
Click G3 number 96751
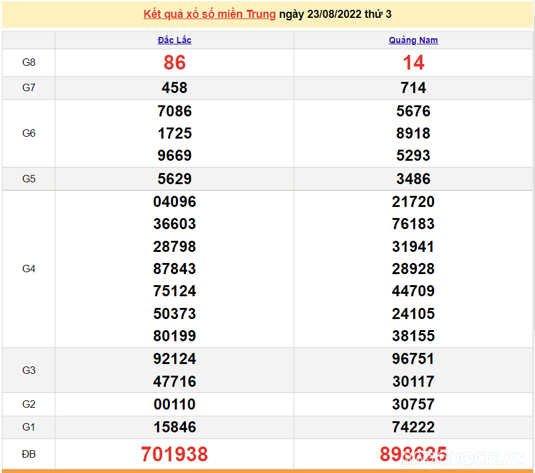click(413, 359)
